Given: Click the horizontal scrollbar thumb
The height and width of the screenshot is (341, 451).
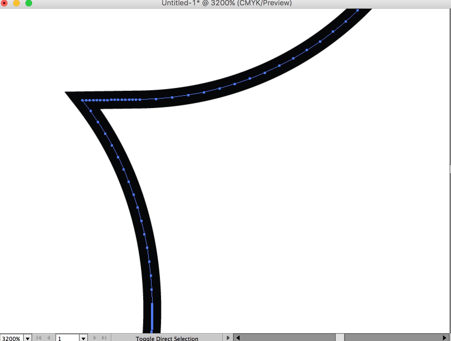Looking at the screenshot, I should click(x=340, y=338).
